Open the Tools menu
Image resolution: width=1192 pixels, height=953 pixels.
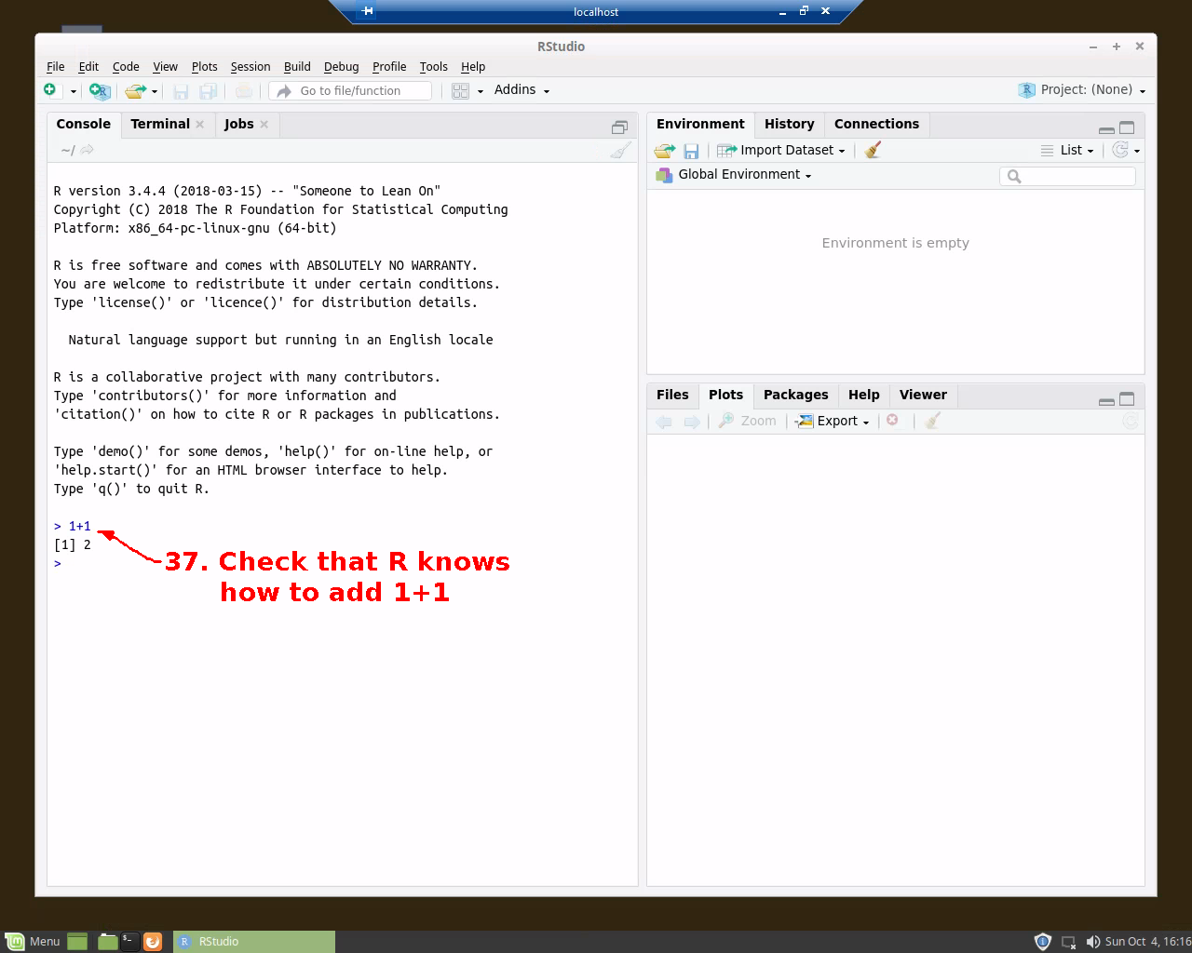pos(433,67)
